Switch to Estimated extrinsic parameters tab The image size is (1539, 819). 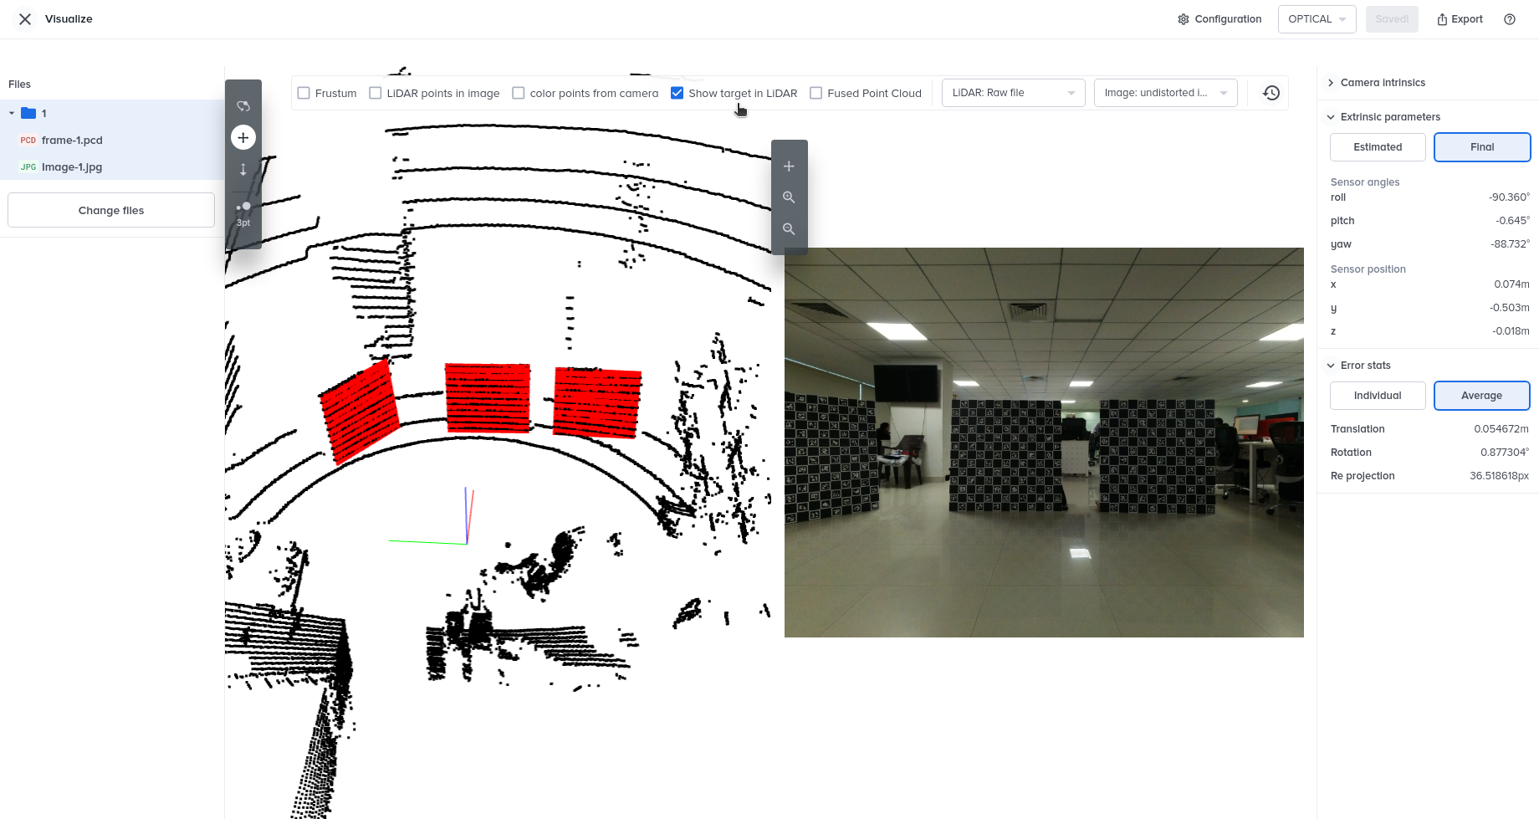click(1378, 147)
